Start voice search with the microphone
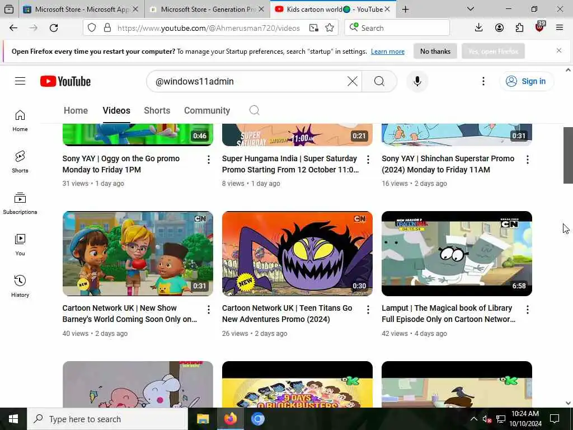This screenshot has height=430, width=573. [x=417, y=81]
